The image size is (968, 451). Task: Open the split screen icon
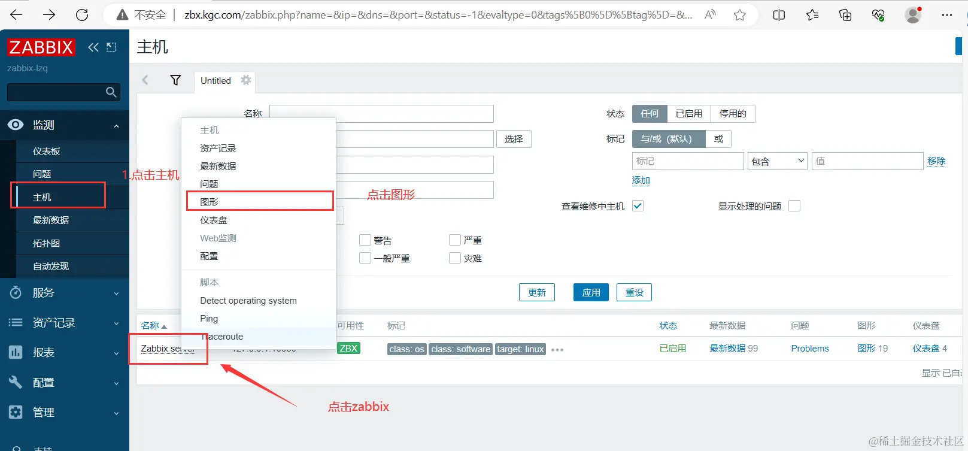point(779,15)
